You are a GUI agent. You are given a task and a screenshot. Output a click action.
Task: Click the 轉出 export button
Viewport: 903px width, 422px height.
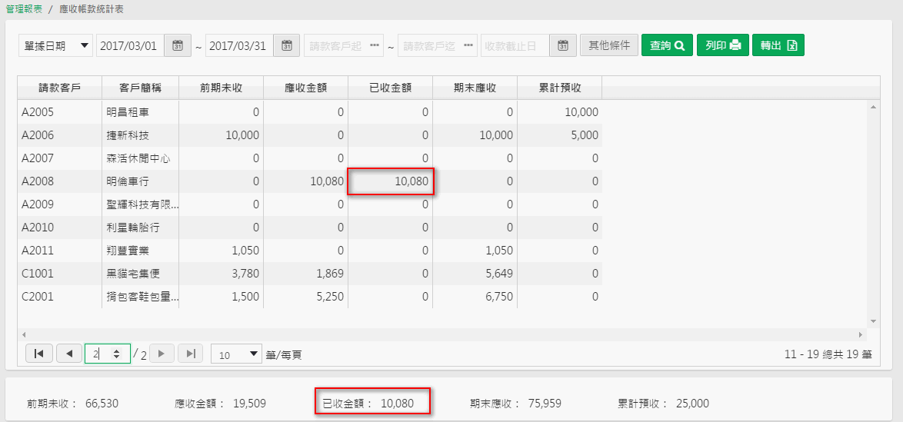pos(778,45)
